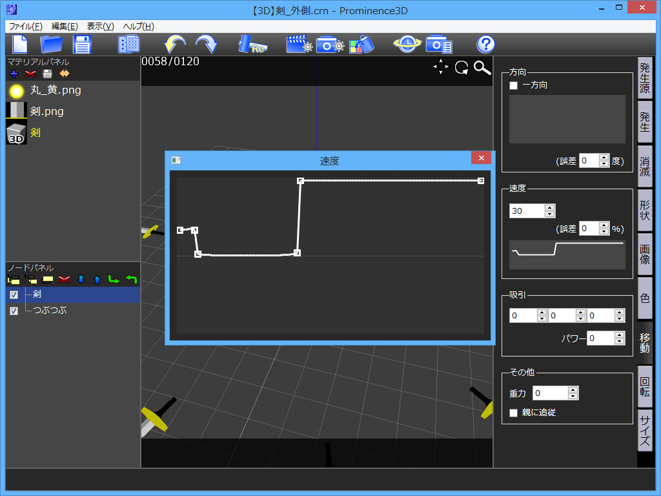Create a new file with the blank page icon
Viewport: 661px width, 496px height.
tap(20, 45)
